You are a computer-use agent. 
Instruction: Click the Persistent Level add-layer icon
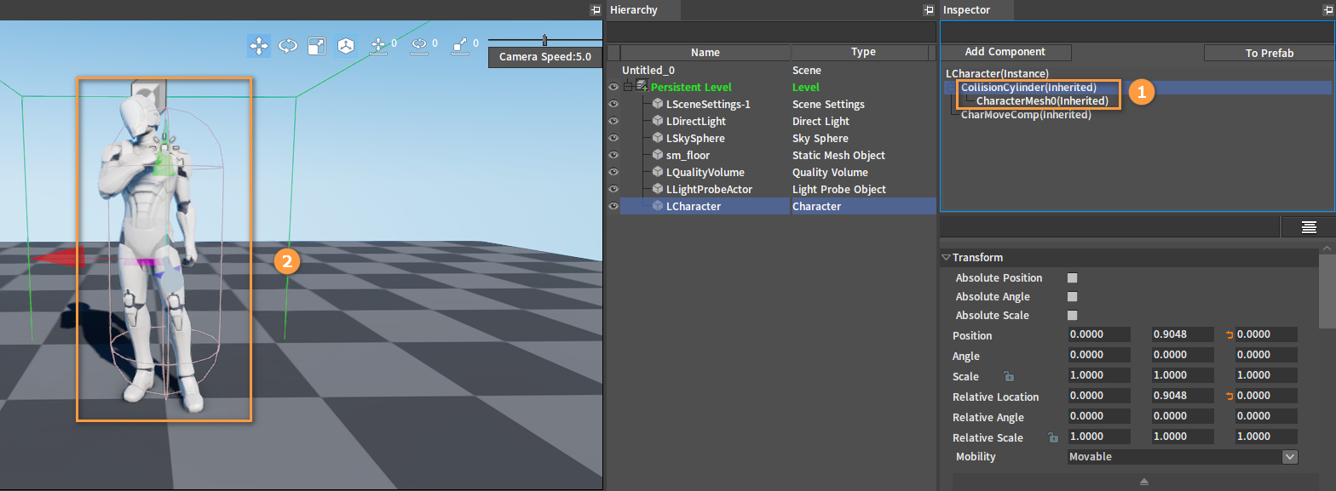[642, 87]
